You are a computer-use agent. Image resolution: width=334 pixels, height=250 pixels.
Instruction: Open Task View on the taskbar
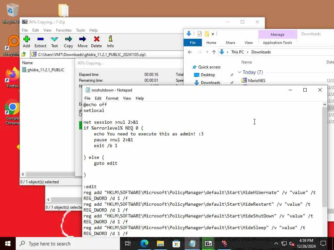click(x=128, y=243)
